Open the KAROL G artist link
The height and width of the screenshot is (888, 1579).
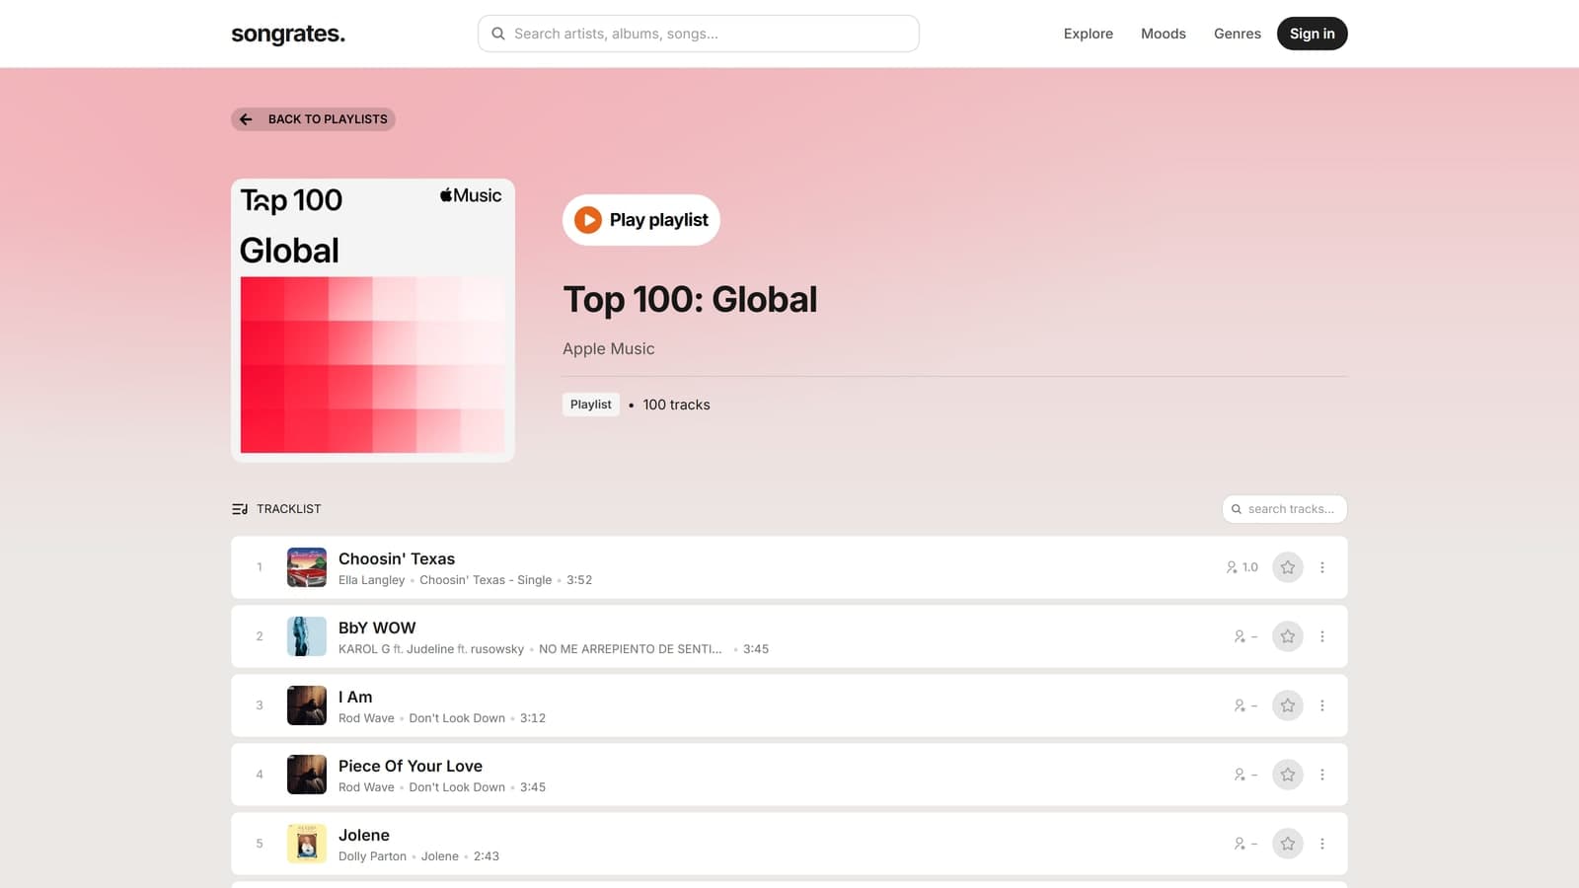click(364, 649)
